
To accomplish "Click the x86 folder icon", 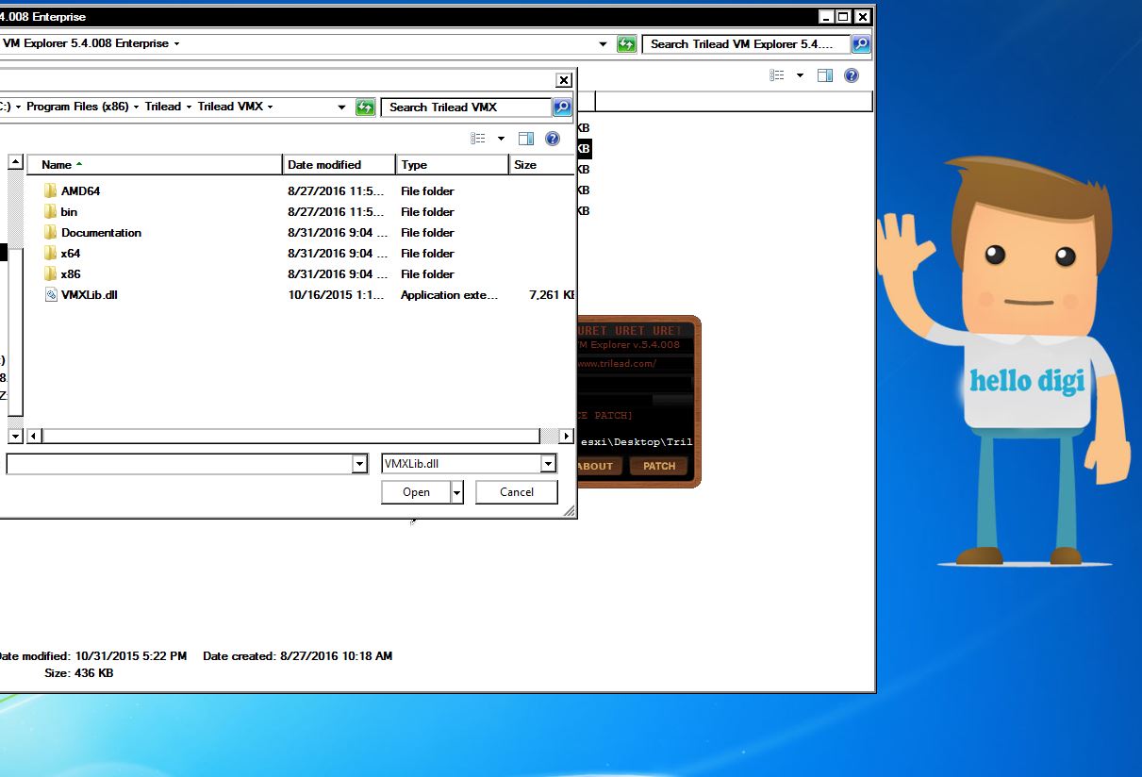I will coord(51,273).
